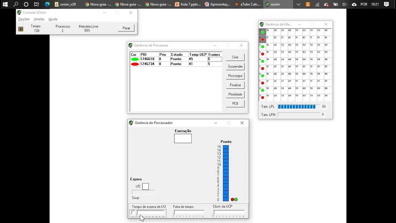Click the SOsim console status icon

coord(21,29)
